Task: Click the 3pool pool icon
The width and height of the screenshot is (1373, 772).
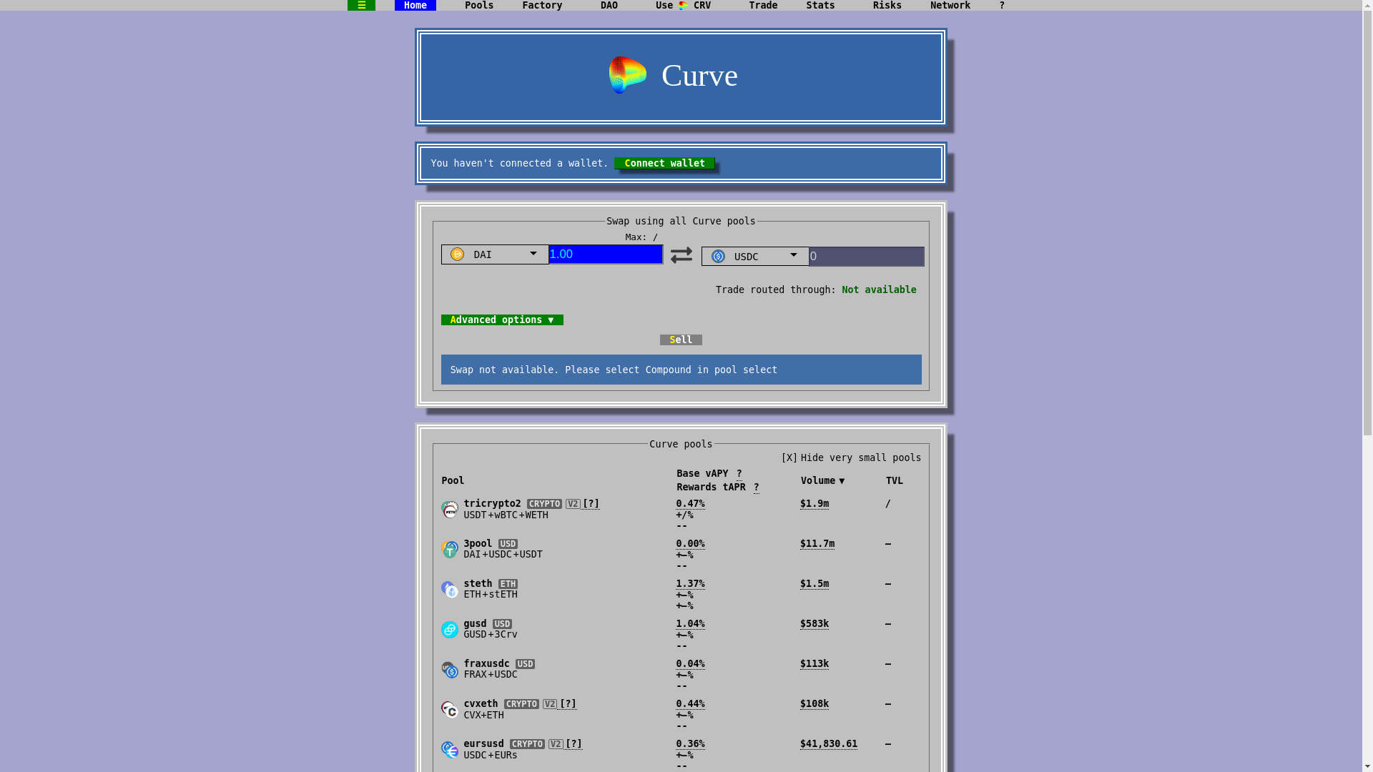Action: (450, 549)
